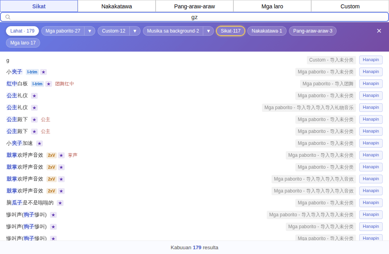Go to the Mga laro tab
This screenshot has height=254, width=389.
pyautogui.click(x=272, y=6)
